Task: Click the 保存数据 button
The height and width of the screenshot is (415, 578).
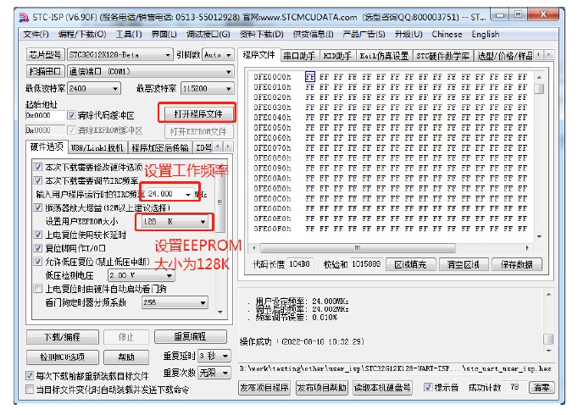Action: [516, 264]
